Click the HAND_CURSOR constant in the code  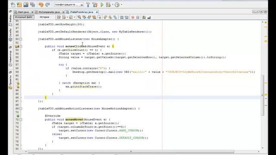(x=129, y=130)
